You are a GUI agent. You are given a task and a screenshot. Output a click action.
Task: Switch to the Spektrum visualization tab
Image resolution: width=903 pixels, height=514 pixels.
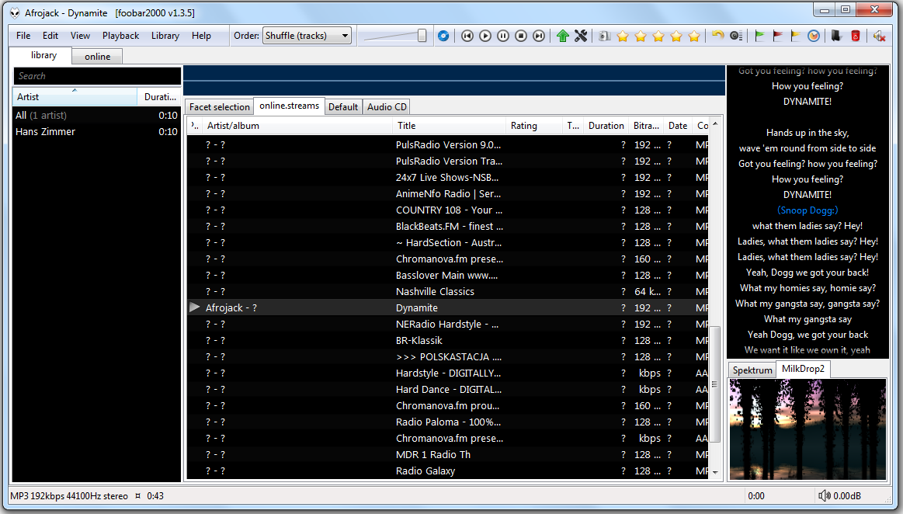tap(752, 370)
